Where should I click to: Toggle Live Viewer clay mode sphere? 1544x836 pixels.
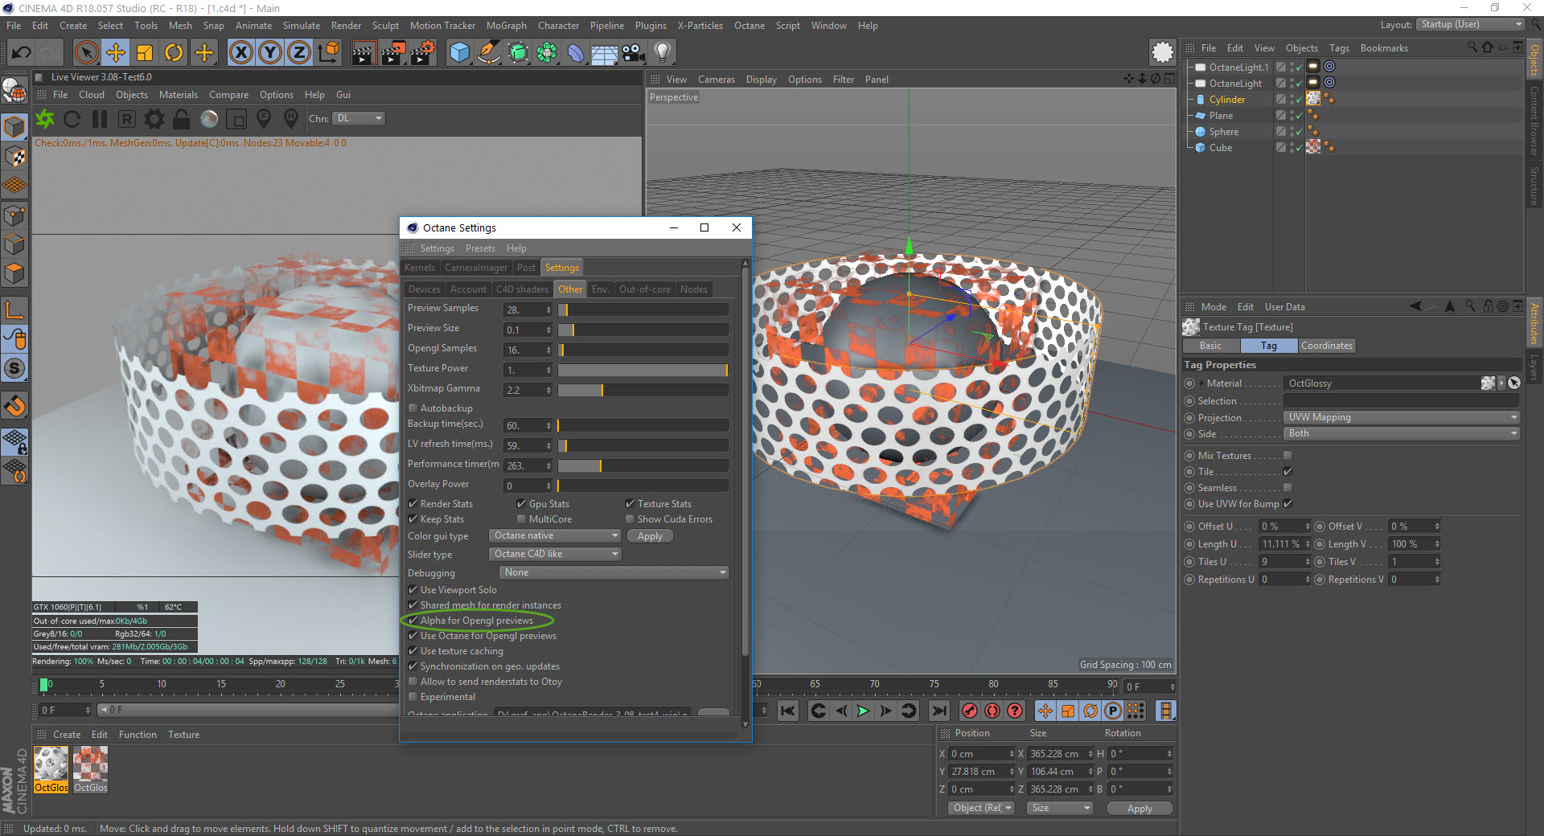pos(209,119)
